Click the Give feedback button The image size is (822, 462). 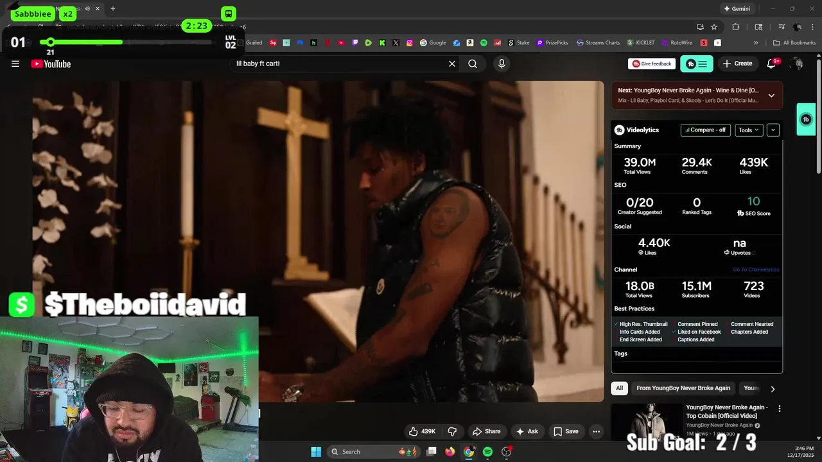[651, 64]
